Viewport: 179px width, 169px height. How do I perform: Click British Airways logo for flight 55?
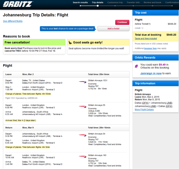pos(82,106)
